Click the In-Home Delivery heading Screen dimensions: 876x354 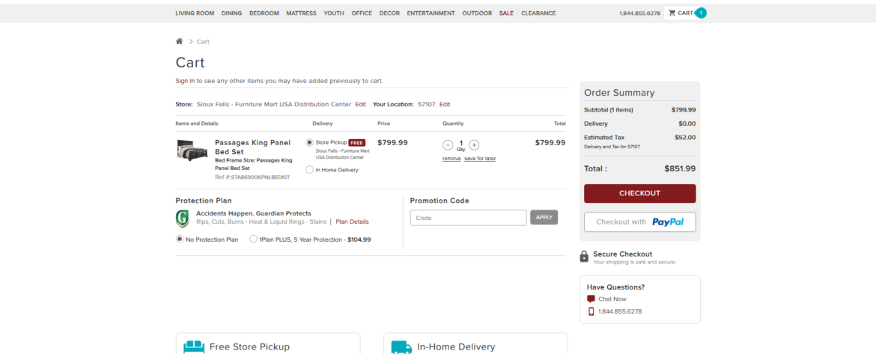click(456, 347)
